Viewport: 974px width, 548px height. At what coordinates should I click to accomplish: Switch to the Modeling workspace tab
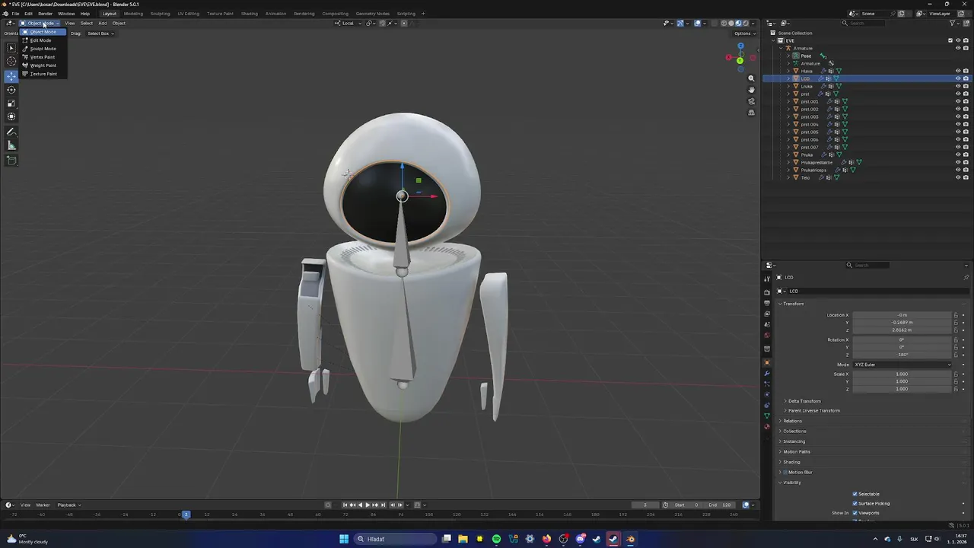[133, 14]
